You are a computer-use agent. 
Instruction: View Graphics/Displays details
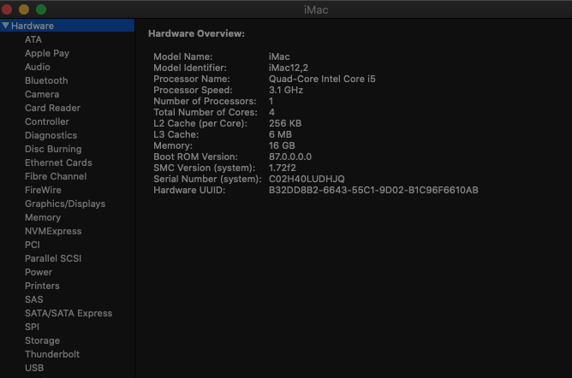pos(65,204)
